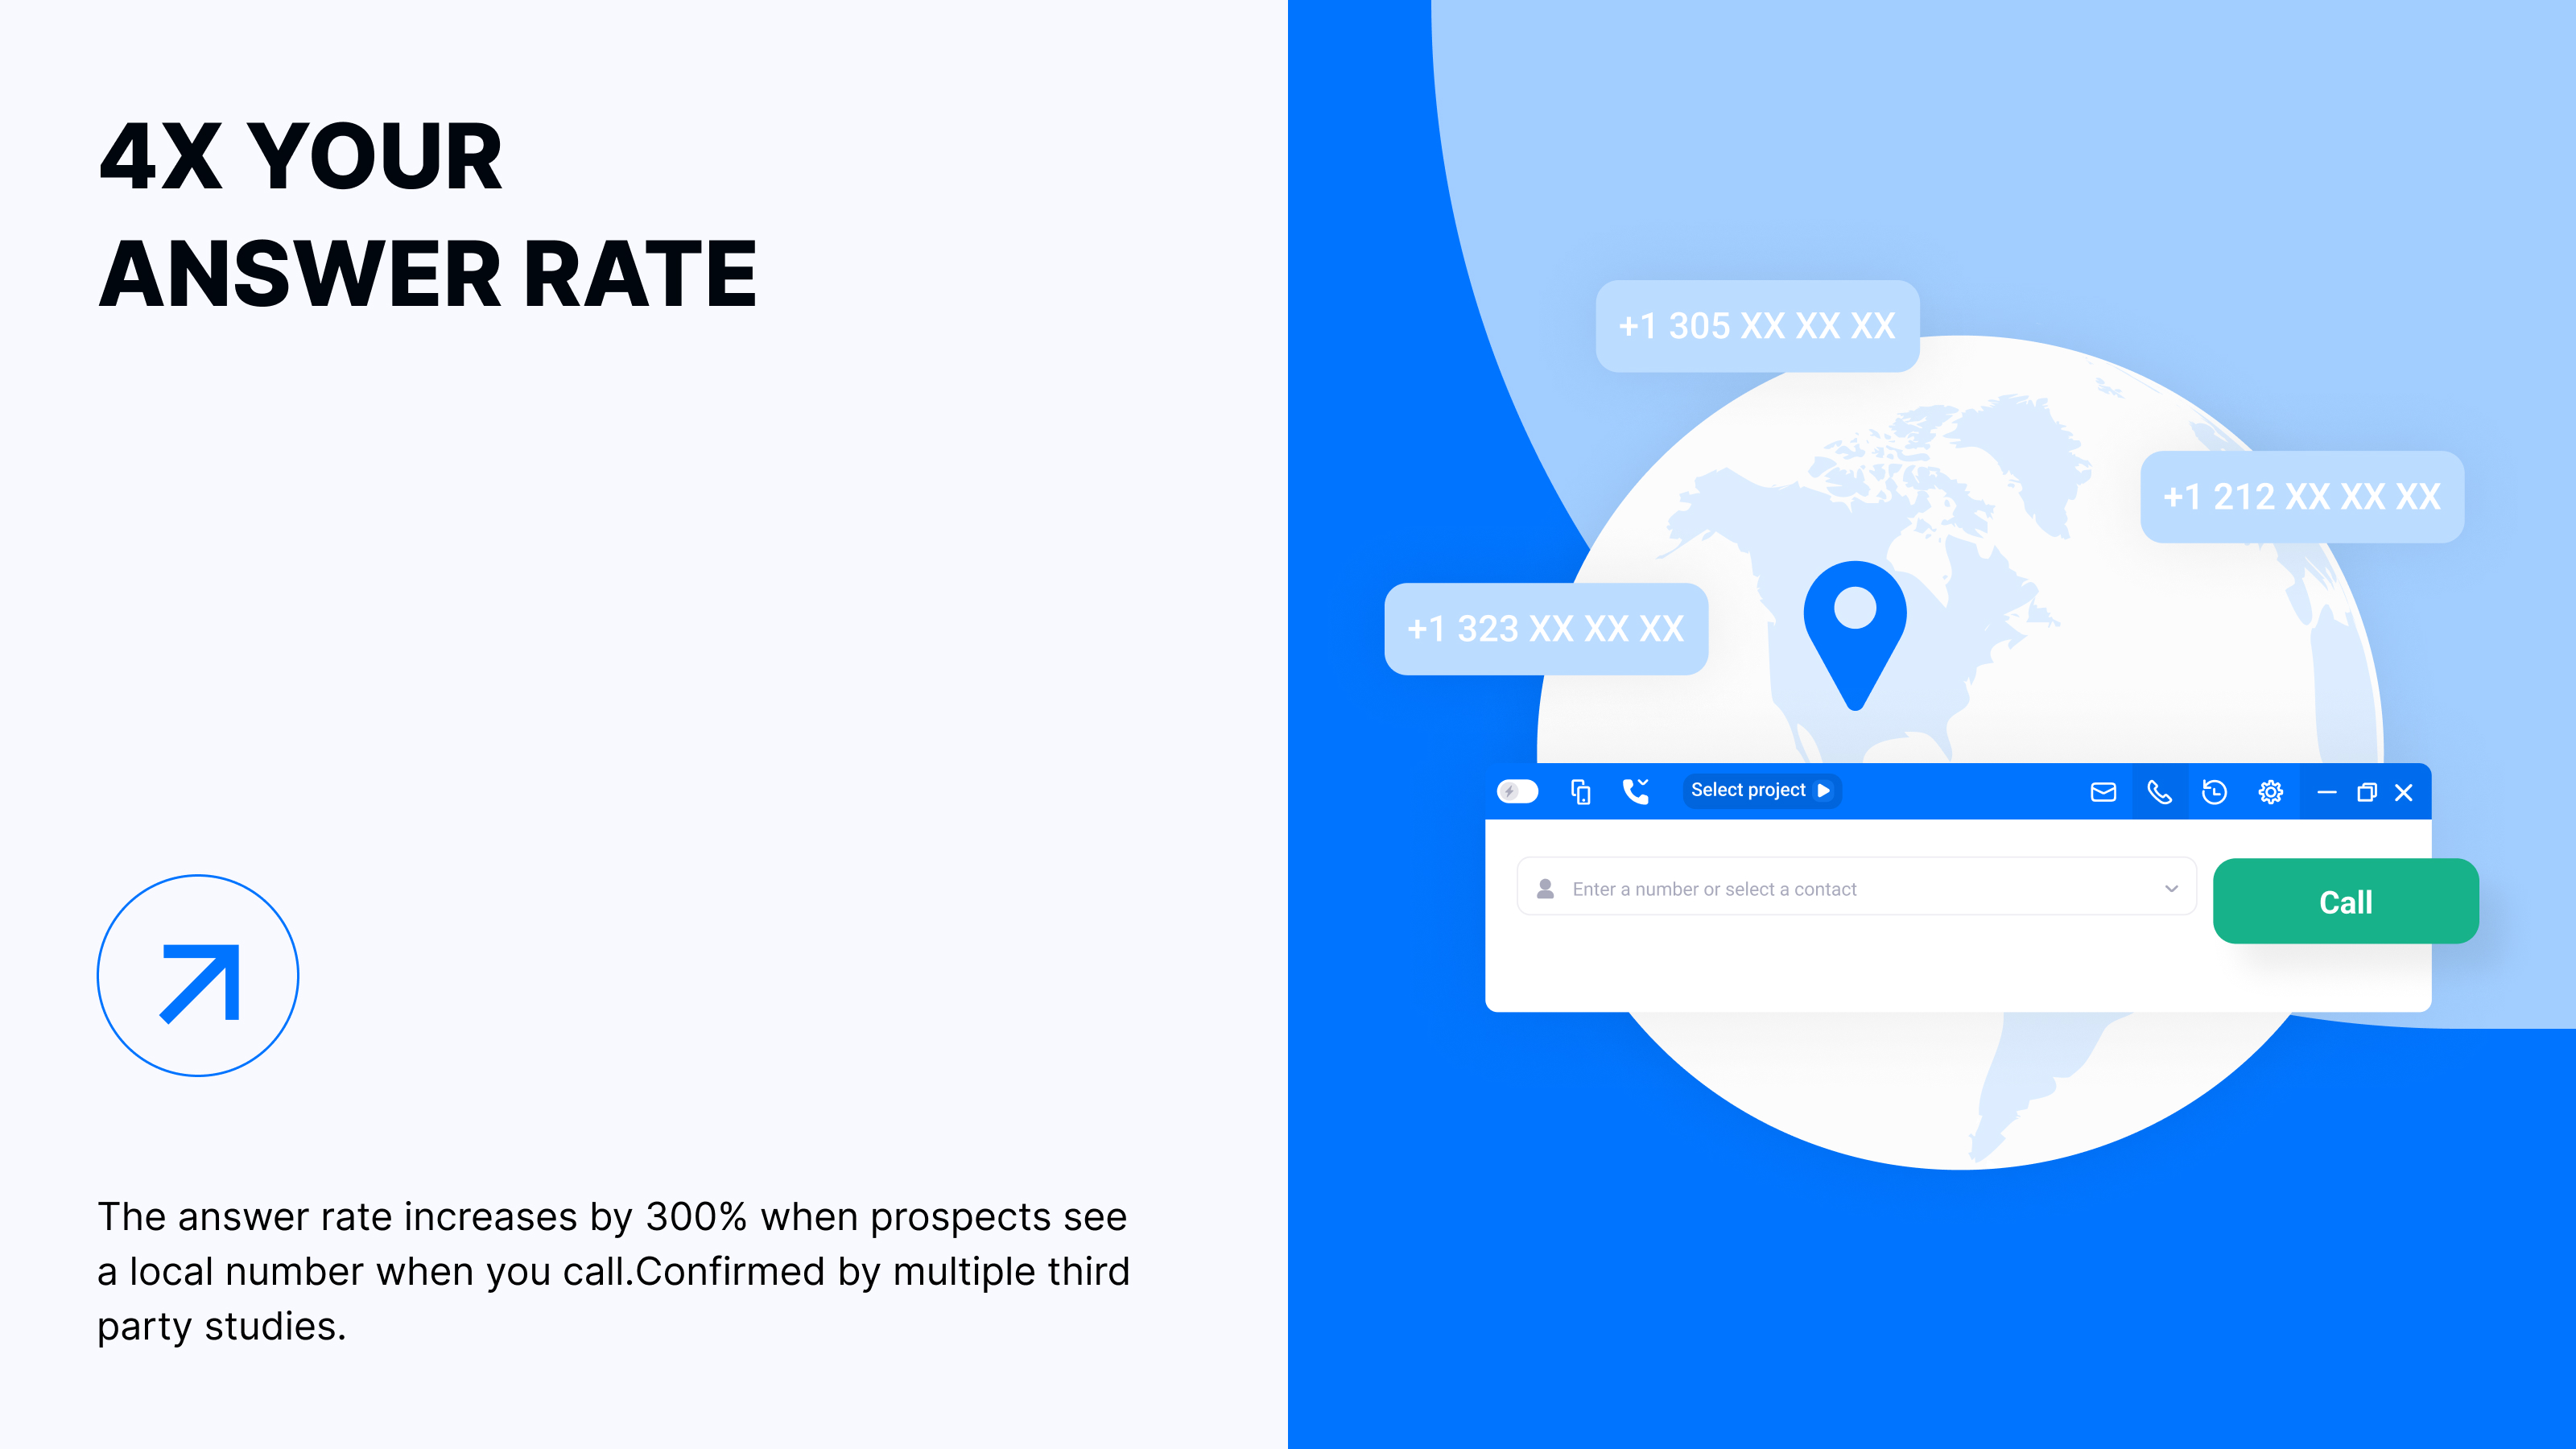This screenshot has height=1449, width=2576.
Task: Enable the toggle at toolbar left side
Action: [1520, 789]
